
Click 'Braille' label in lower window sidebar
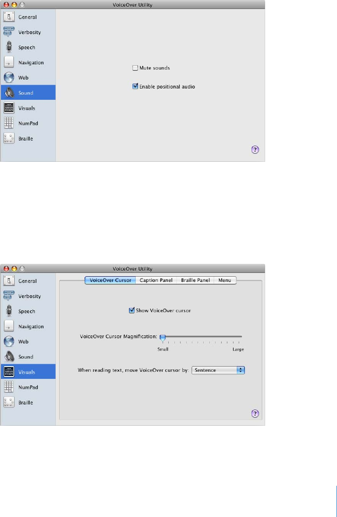26,403
